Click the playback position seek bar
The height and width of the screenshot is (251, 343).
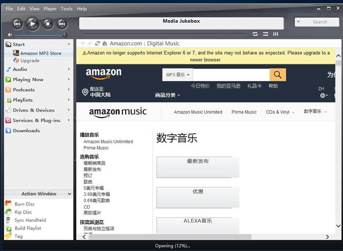165,34
